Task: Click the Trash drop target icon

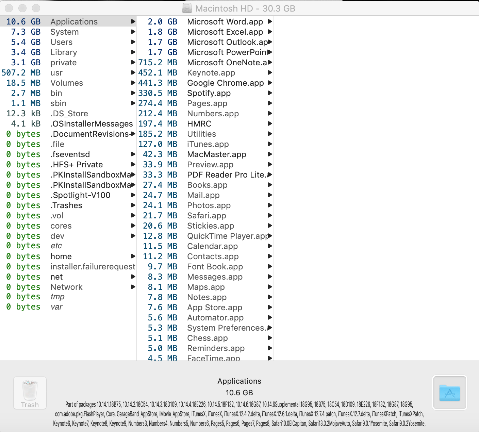Action: click(30, 393)
